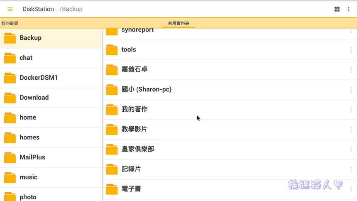Viewport: 357px width, 201px height.
Task: Open the chat shared folder
Action: coord(51,58)
